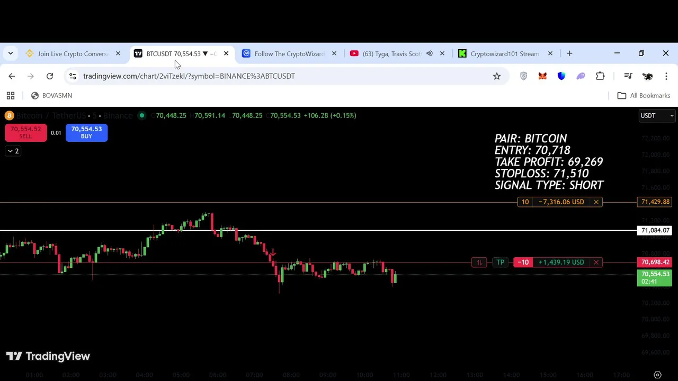Close the Join Live Crypto tab
Screen dimensions: 678x381
(x=118, y=53)
